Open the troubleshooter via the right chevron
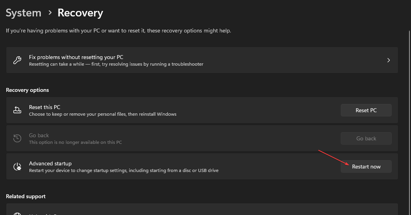 tap(388, 60)
